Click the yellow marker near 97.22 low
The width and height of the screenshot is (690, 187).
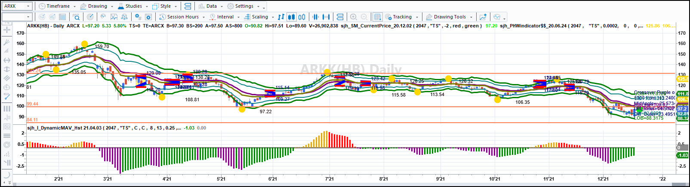242,109
